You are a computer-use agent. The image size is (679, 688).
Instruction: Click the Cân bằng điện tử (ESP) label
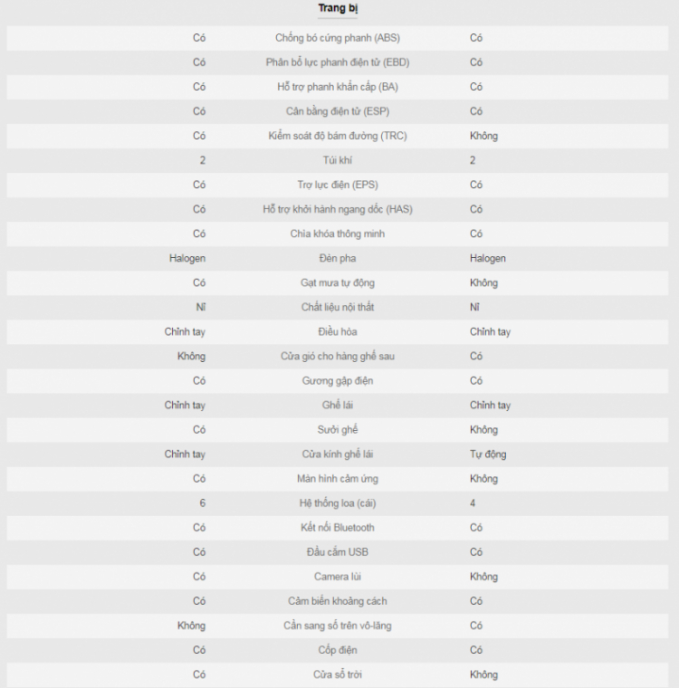(338, 111)
